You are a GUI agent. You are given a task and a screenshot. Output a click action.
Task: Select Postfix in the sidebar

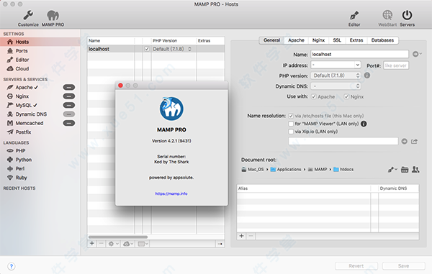click(x=23, y=132)
